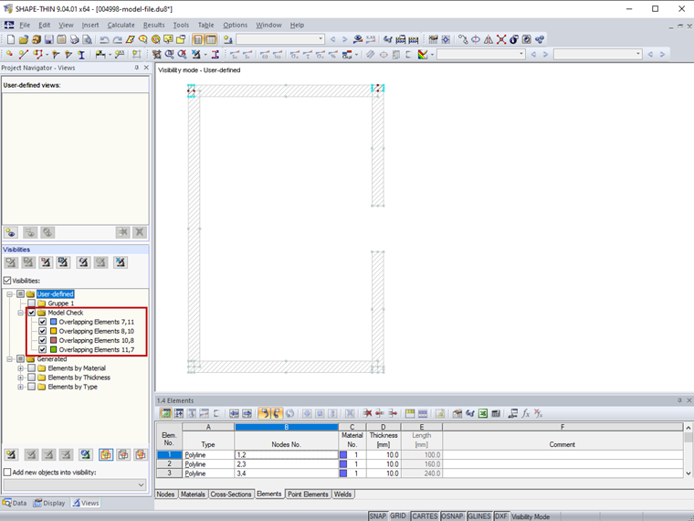Click the delete view X icon under views list
The image size is (694, 521).
click(140, 232)
